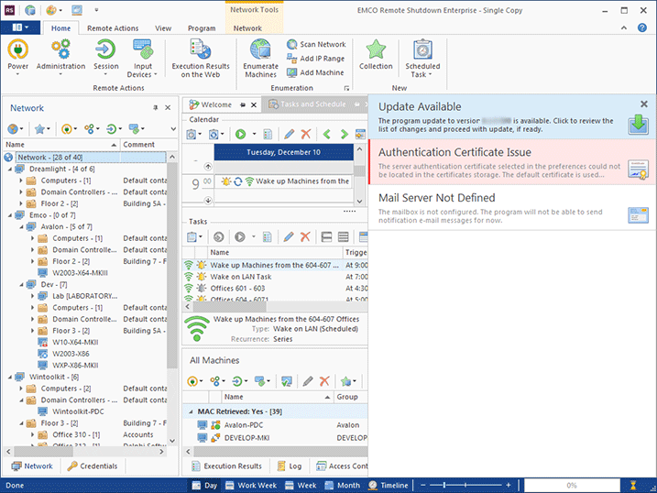Toggle the Timeline view button
657x493 pixels.
click(x=388, y=486)
